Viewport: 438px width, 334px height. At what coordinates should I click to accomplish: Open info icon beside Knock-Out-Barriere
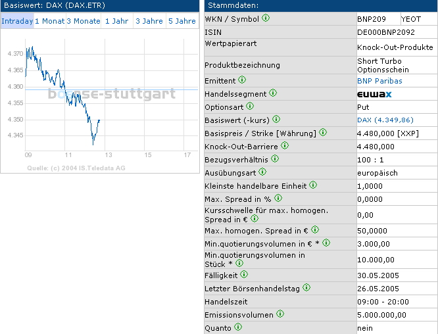tap(285, 145)
